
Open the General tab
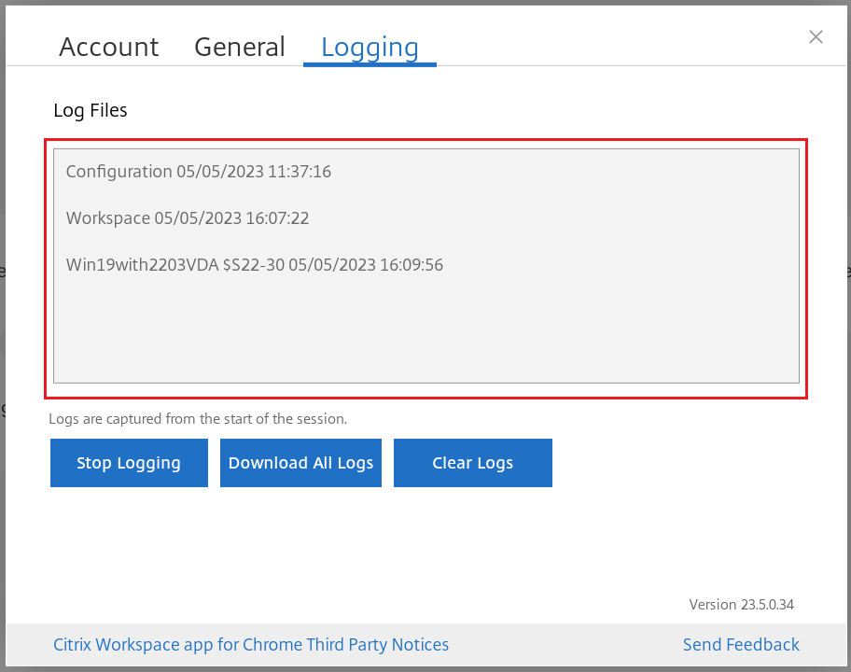point(240,48)
